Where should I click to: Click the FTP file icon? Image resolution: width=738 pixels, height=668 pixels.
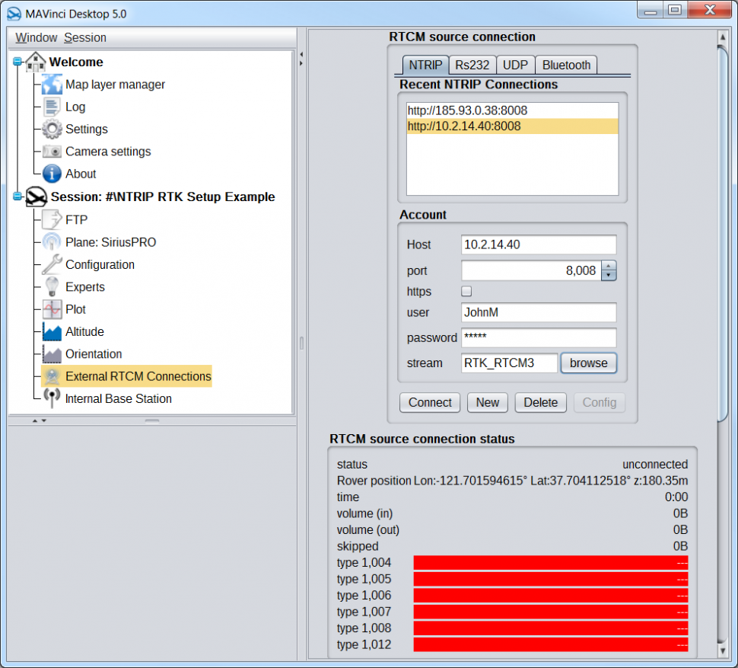click(52, 219)
